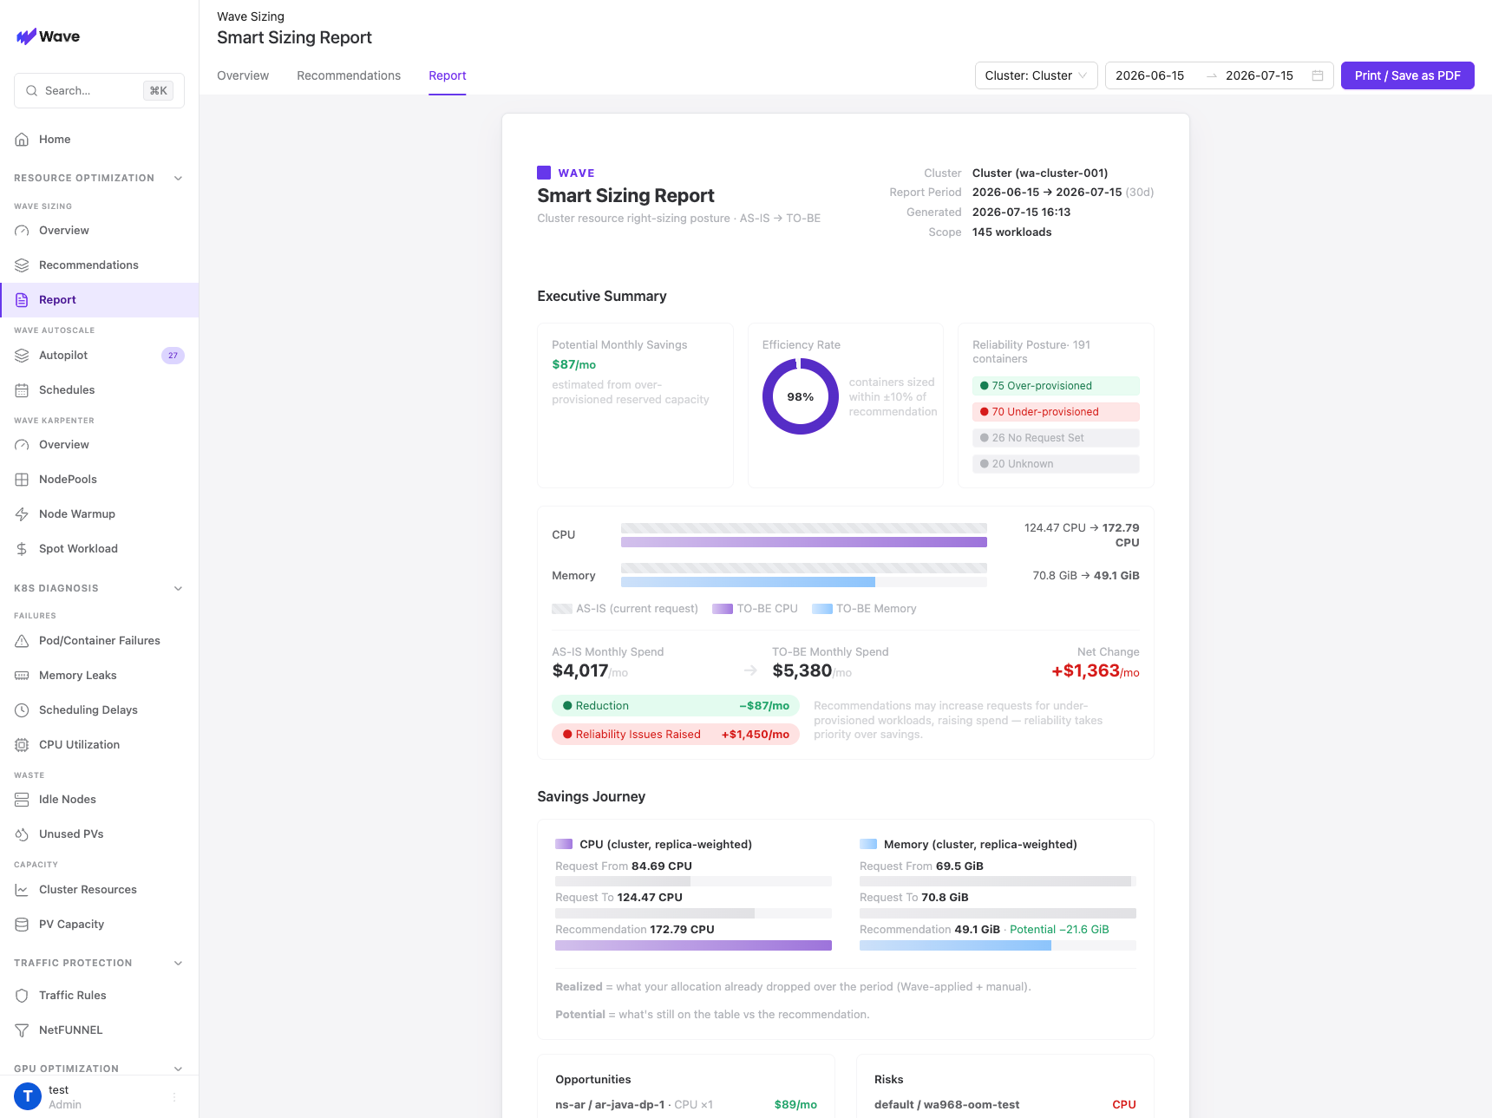Viewport: 1492px width, 1118px height.
Task: Click Wave Sizing Overview gauge icon
Action: pyautogui.click(x=22, y=231)
